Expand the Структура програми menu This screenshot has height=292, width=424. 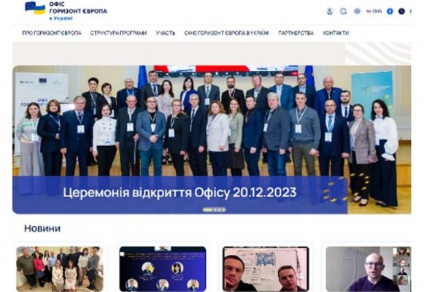point(118,33)
